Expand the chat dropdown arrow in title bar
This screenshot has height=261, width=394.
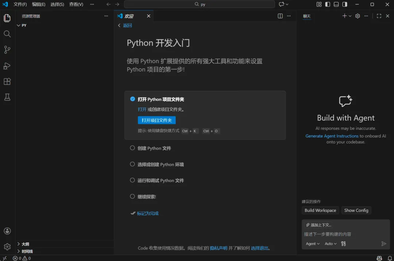287,4
